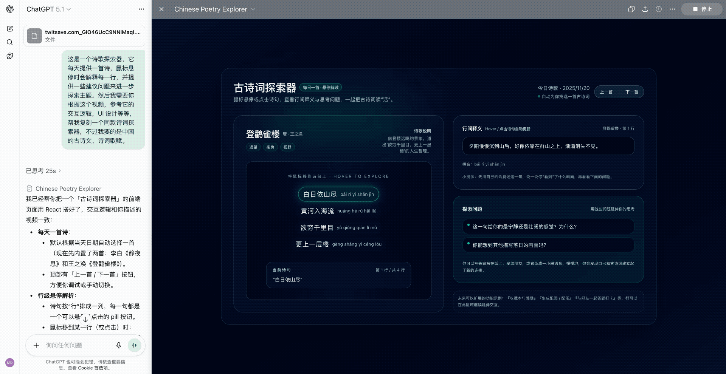Expand the Chinese Poetry Explorer title chevron
726x374 pixels.
[253, 9]
